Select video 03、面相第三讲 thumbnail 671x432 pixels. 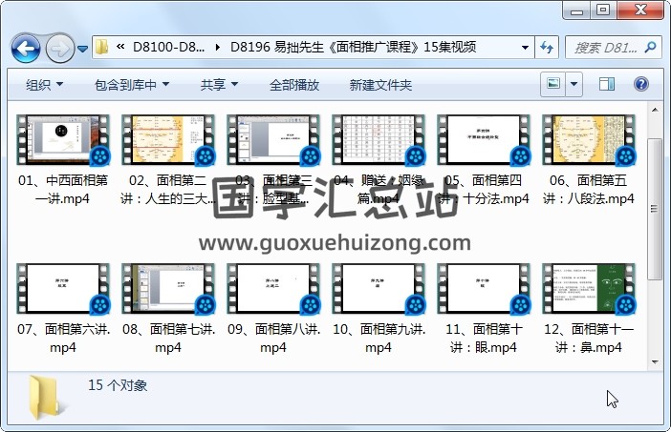click(x=273, y=140)
